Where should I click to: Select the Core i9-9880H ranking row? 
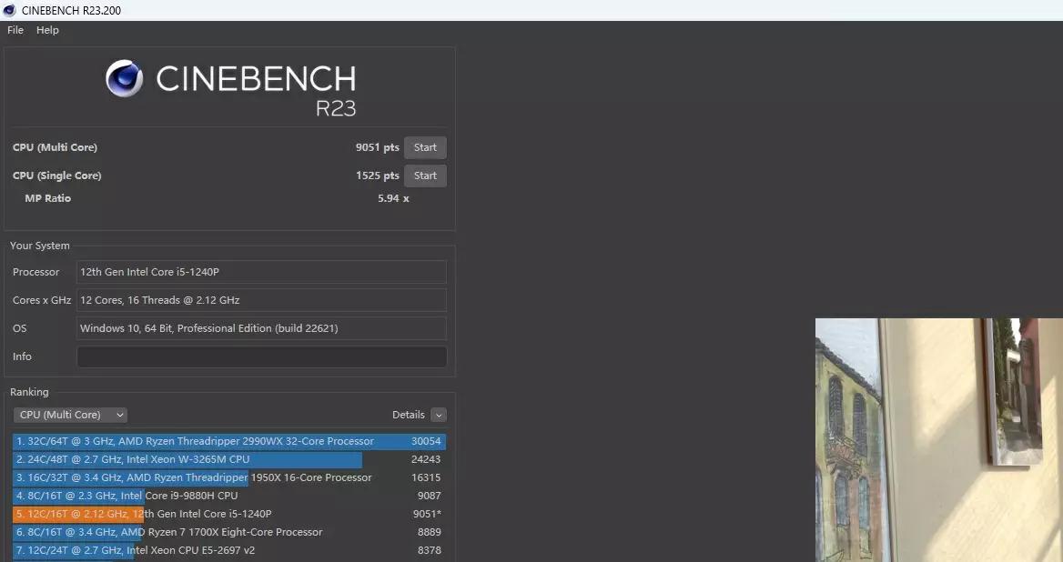(229, 496)
